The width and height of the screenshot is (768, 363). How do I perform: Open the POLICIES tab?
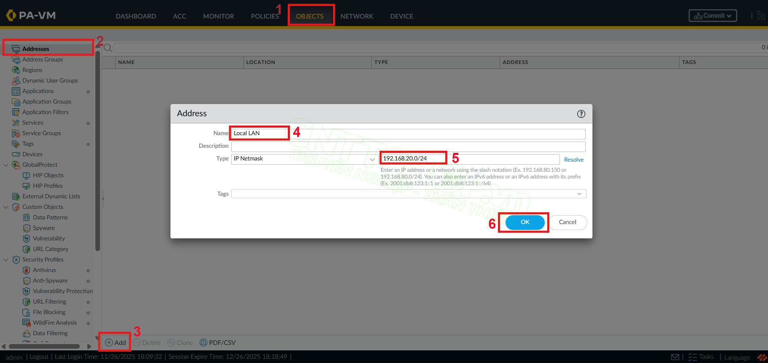tap(265, 16)
